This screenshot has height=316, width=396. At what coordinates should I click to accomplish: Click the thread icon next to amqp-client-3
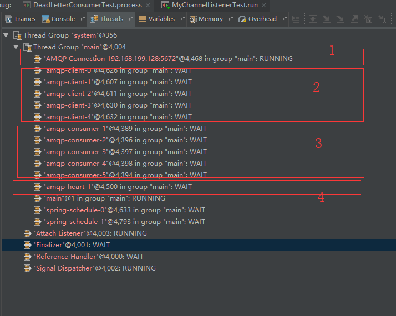(x=37, y=105)
